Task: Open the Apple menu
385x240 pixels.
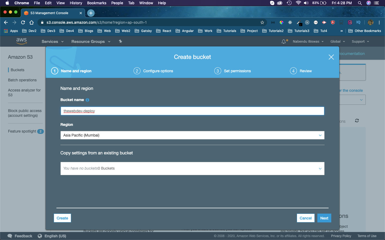Action: point(7,3)
